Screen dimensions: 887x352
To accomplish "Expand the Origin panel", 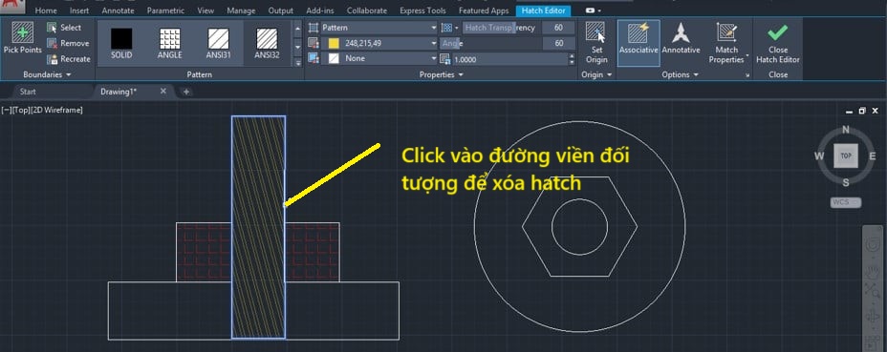I will point(596,74).
